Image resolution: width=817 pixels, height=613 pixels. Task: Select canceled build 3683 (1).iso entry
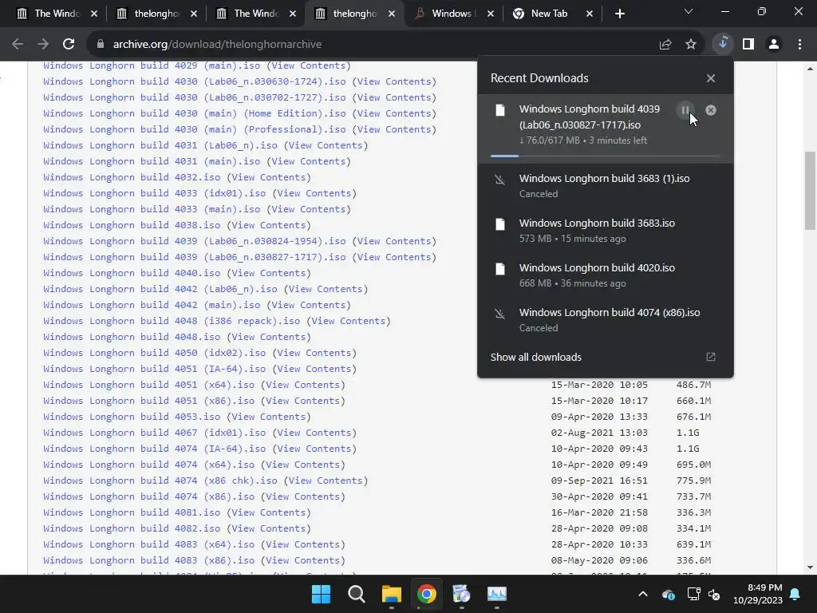click(x=605, y=185)
